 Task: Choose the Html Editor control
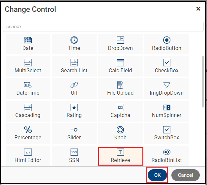pos(28,155)
